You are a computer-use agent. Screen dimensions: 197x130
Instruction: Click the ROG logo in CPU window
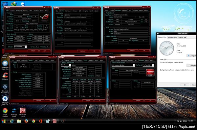pyautogui.click(x=45, y=18)
